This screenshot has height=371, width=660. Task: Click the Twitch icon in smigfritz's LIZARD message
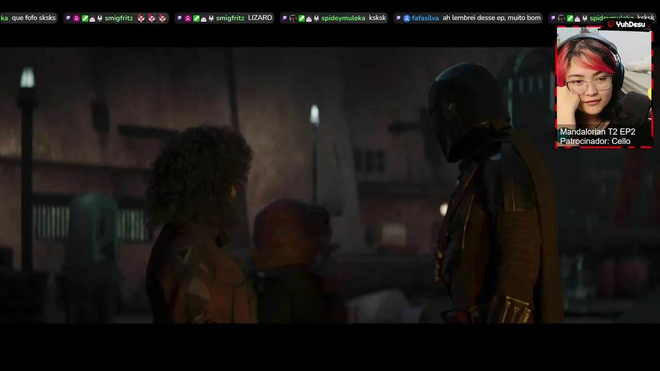pyautogui.click(x=179, y=18)
